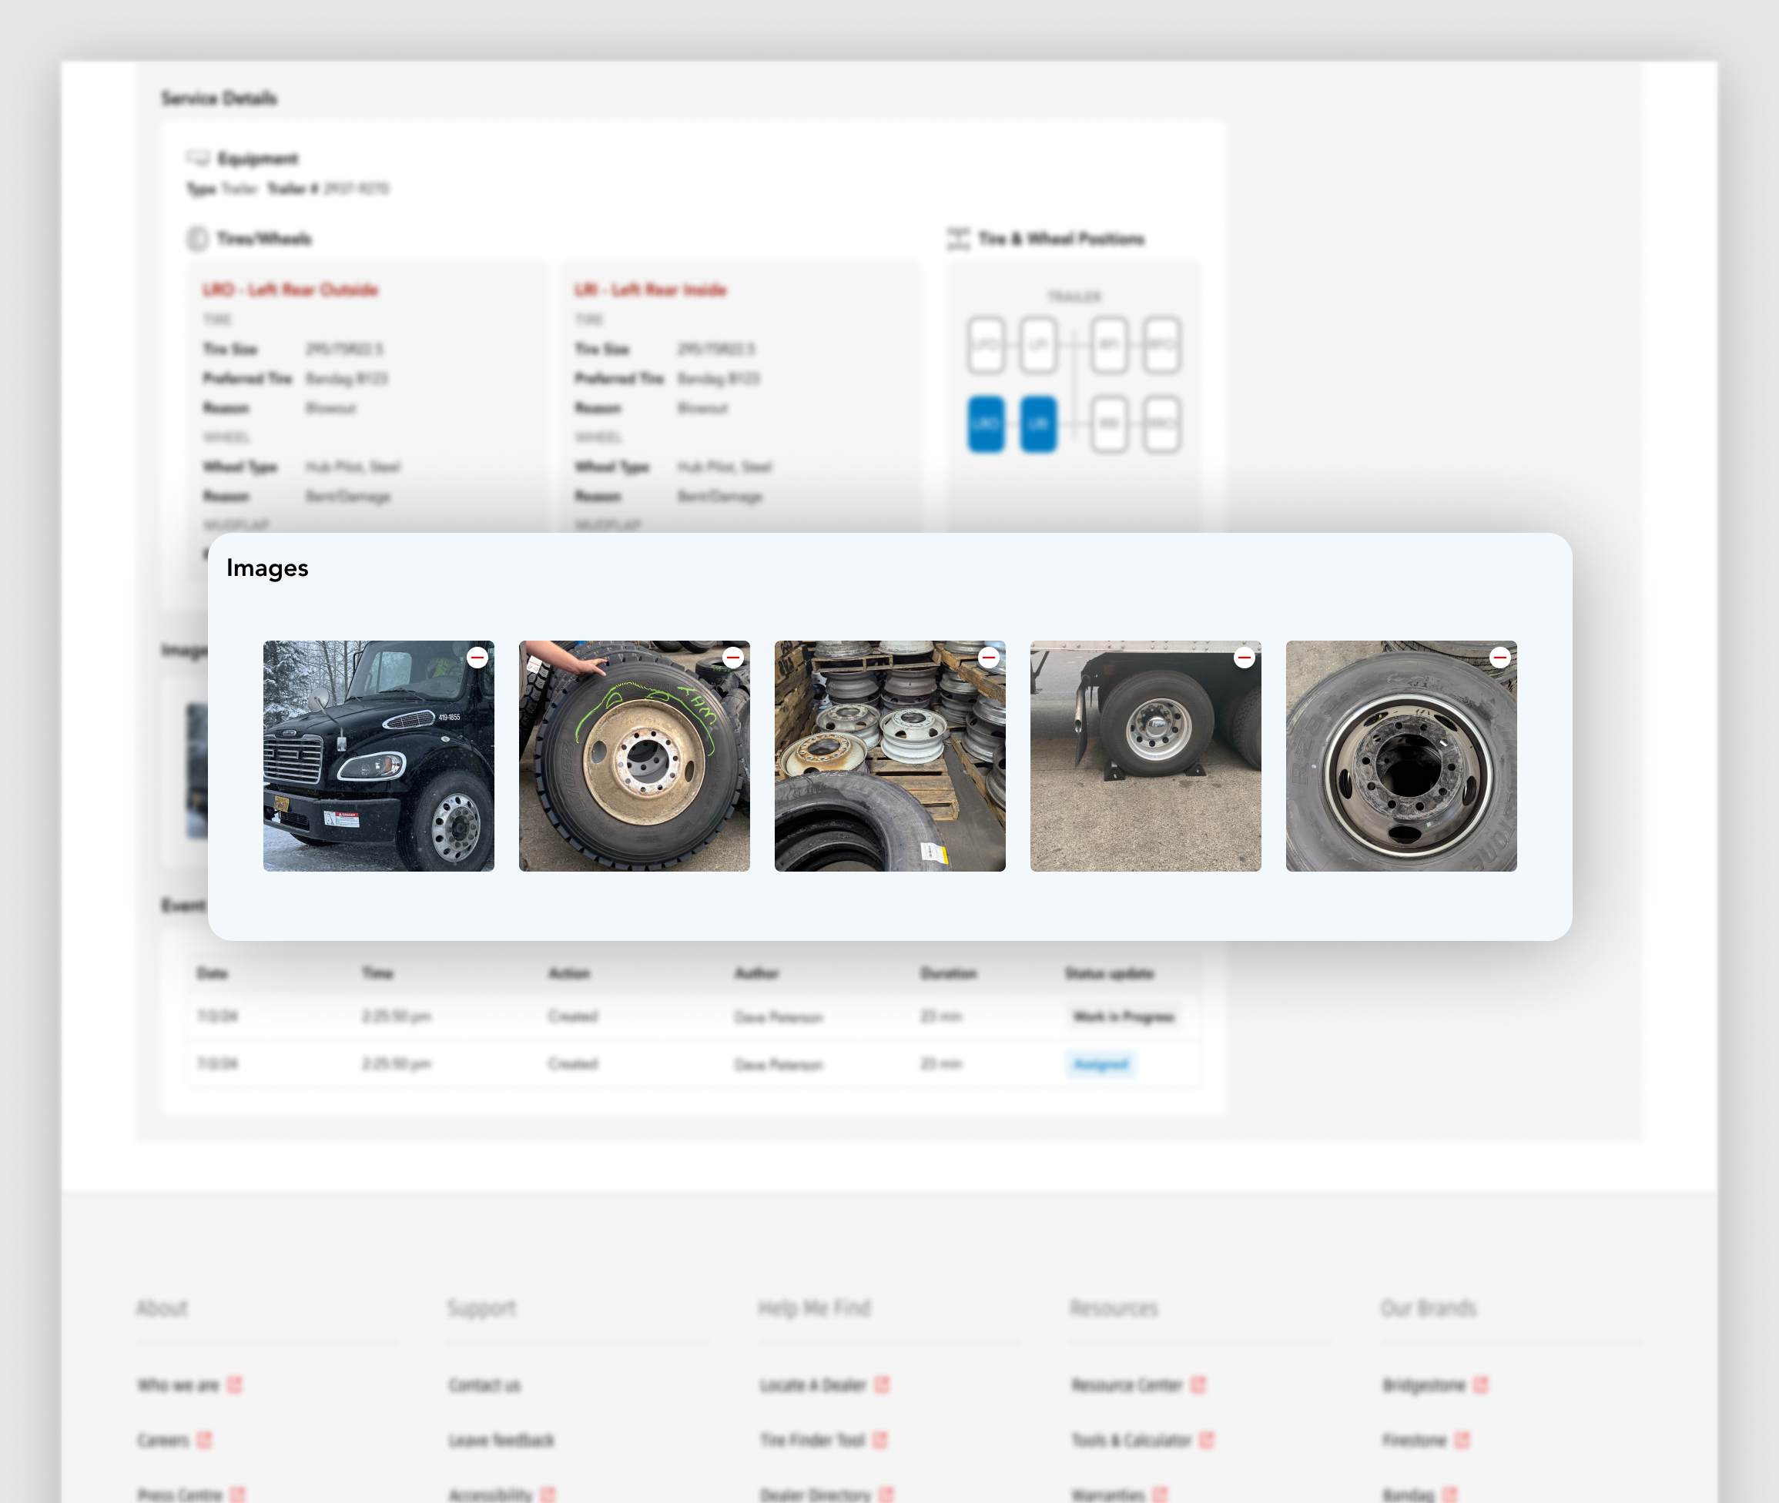Remove the dark rim tire photo

point(1499,657)
